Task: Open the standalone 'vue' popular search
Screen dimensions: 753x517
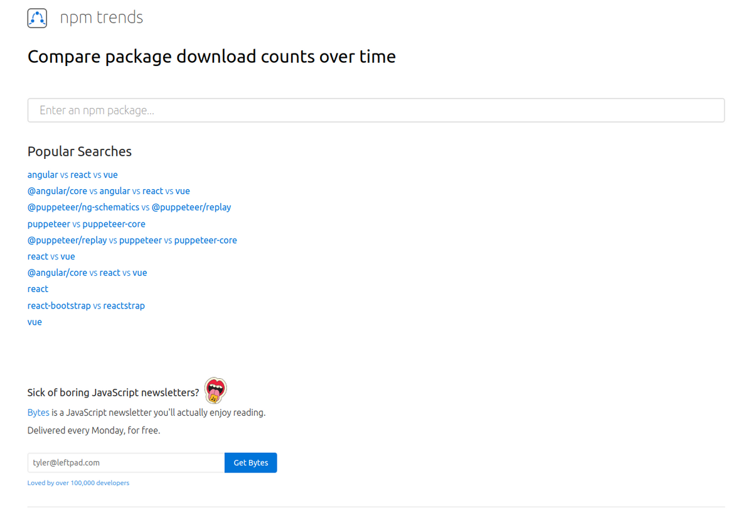Action: pos(35,322)
